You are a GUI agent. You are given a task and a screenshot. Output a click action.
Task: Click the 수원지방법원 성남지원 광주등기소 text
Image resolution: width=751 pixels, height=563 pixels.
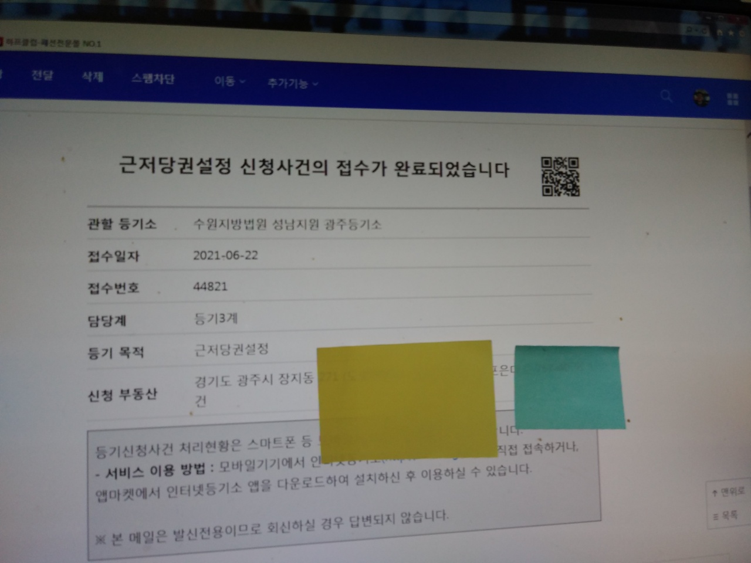click(x=287, y=224)
